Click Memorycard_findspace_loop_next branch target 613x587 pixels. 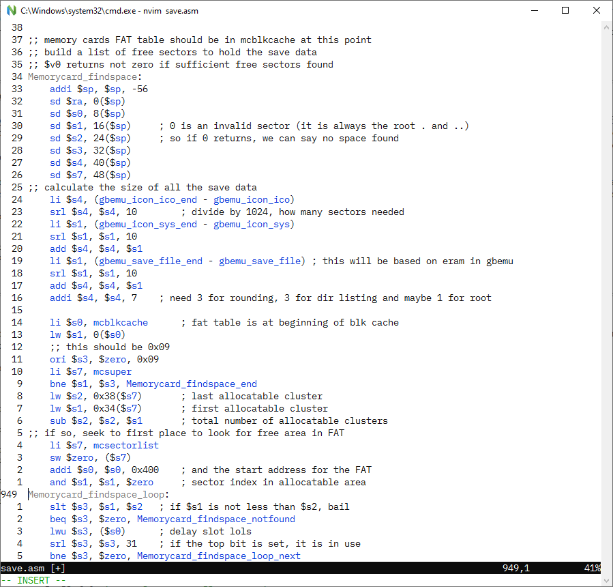pos(218,556)
